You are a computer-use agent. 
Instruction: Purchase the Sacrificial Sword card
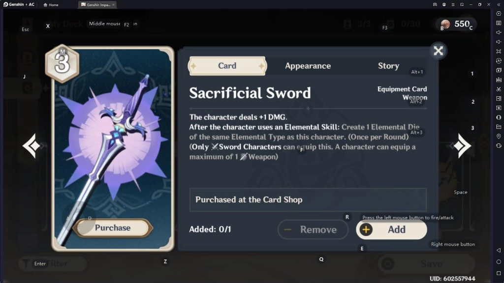[114, 227]
